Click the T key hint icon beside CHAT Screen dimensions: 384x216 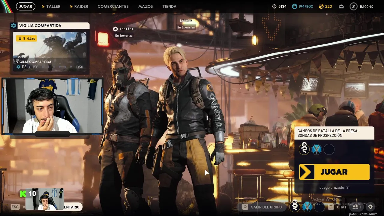(x=331, y=207)
